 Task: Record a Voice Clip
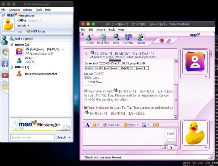click(x=112, y=125)
